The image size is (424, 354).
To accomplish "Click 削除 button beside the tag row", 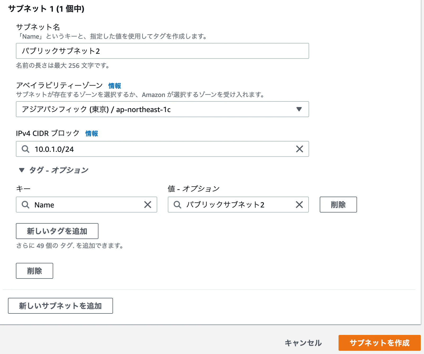I will (x=338, y=205).
